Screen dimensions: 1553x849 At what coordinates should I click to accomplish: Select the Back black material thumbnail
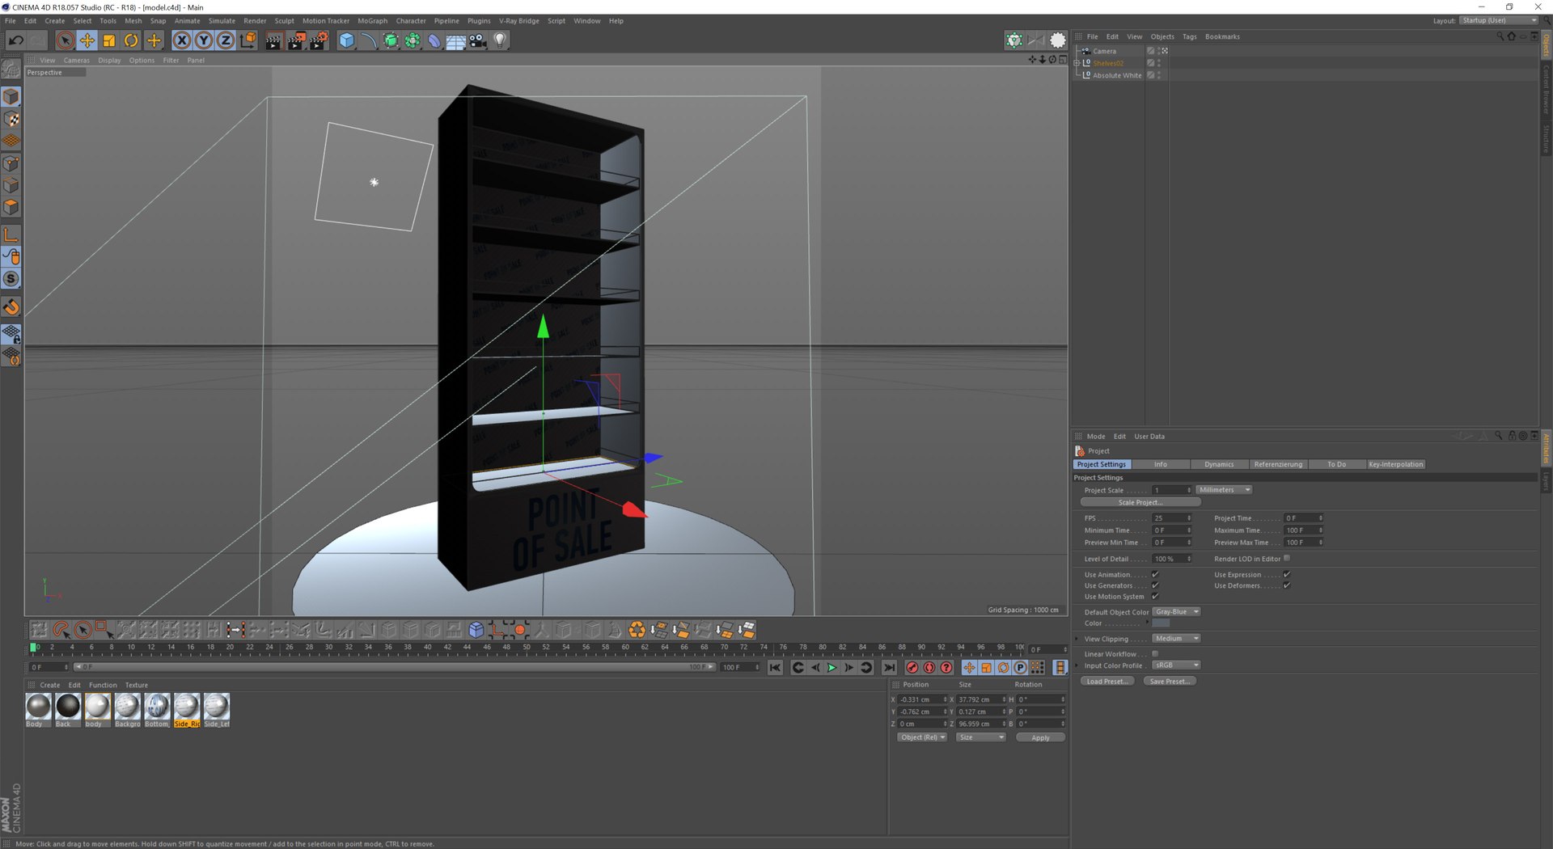click(x=68, y=707)
